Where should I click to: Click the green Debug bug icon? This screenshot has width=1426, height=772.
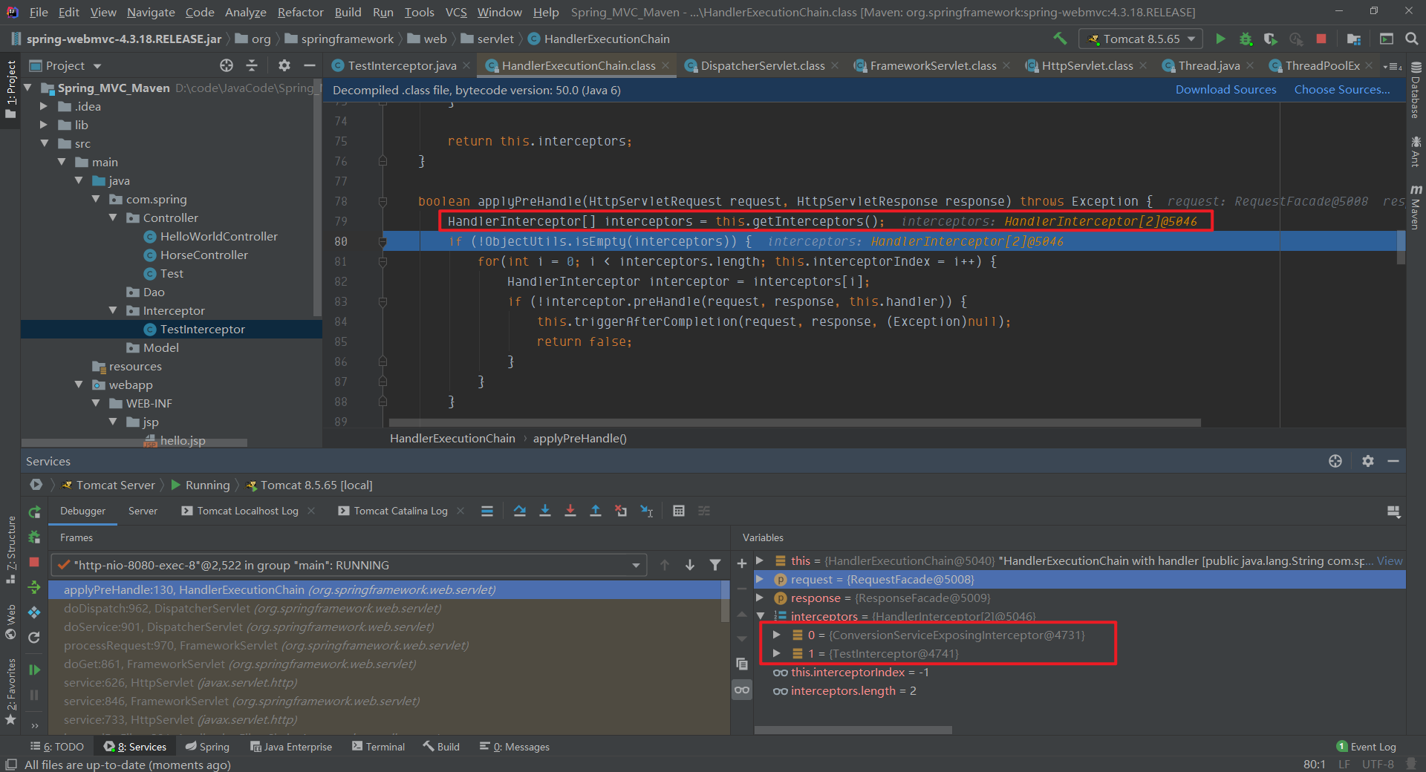pos(1246,39)
